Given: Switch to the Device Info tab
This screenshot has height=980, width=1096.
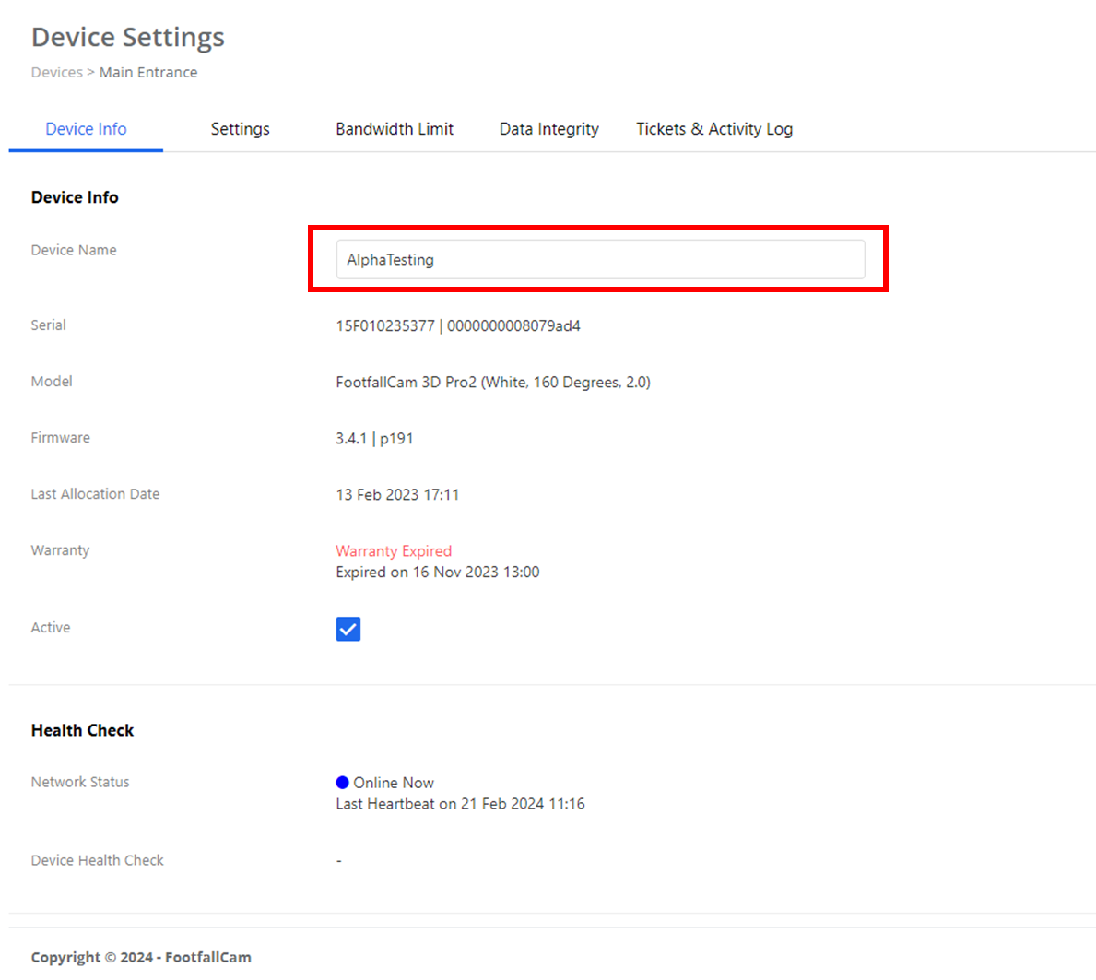Looking at the screenshot, I should coord(86,129).
